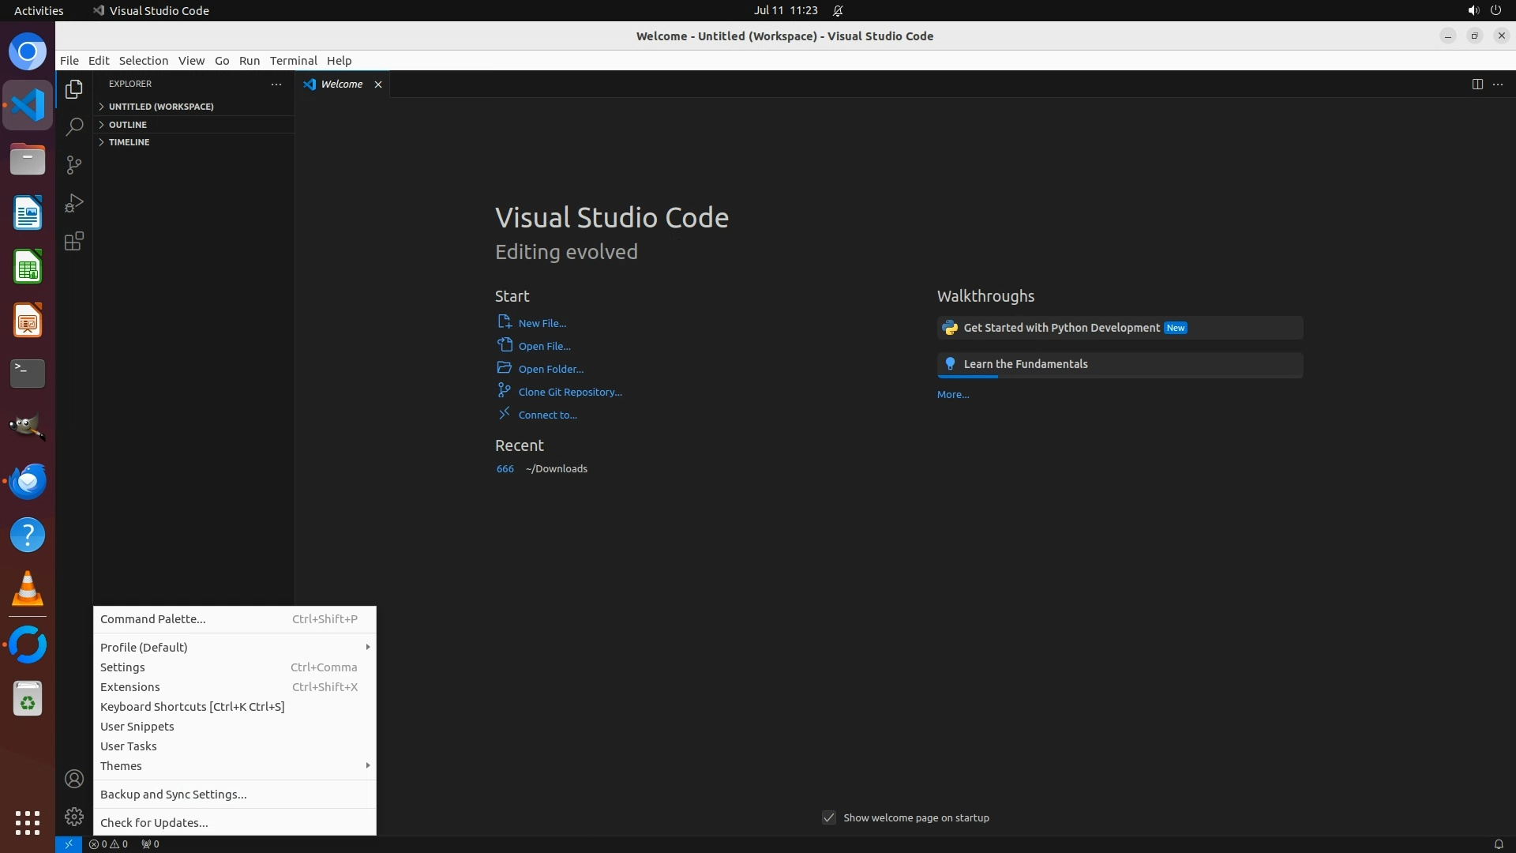This screenshot has width=1516, height=853.
Task: Open notifications bell in status bar
Action: [1498, 844]
